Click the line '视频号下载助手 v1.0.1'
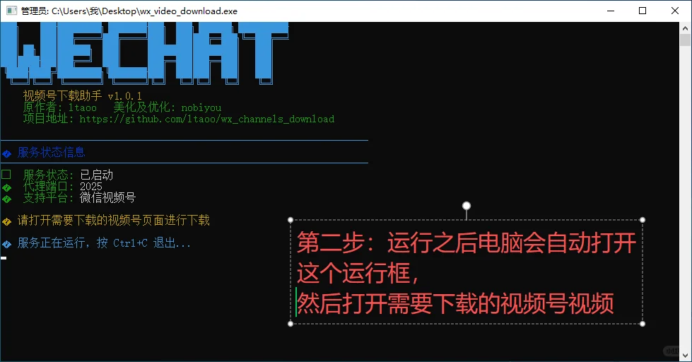Viewport: 692px width, 362px height. point(82,95)
